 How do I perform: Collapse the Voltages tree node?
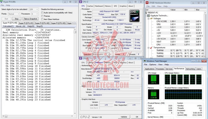(148, 18)
